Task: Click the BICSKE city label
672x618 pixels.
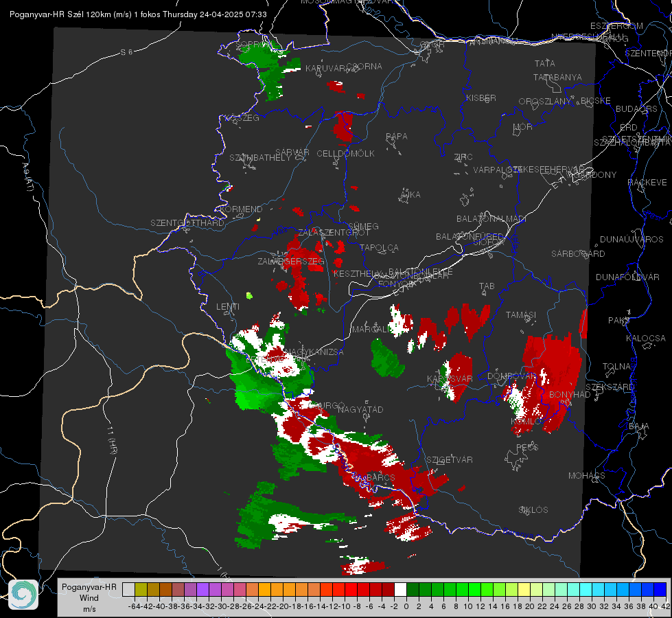Action: (596, 101)
